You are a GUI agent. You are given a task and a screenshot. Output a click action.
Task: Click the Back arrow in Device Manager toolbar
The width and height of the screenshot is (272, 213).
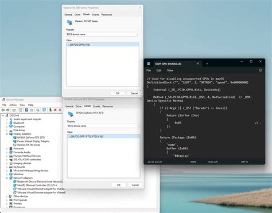click(x=3, y=110)
